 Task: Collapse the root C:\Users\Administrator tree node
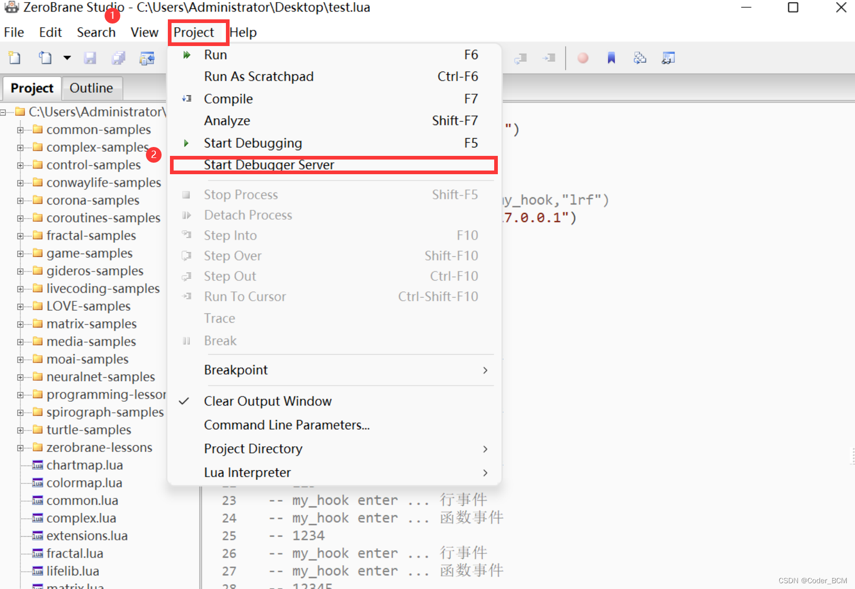tap(3, 112)
